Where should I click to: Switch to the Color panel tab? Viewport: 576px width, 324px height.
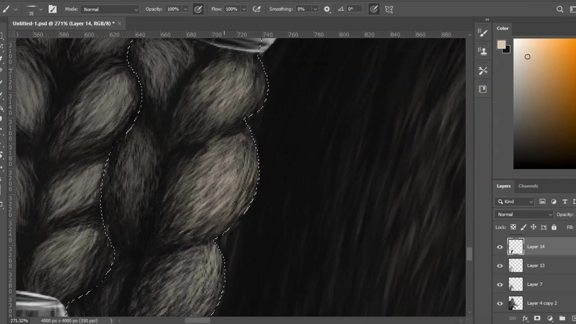(502, 28)
